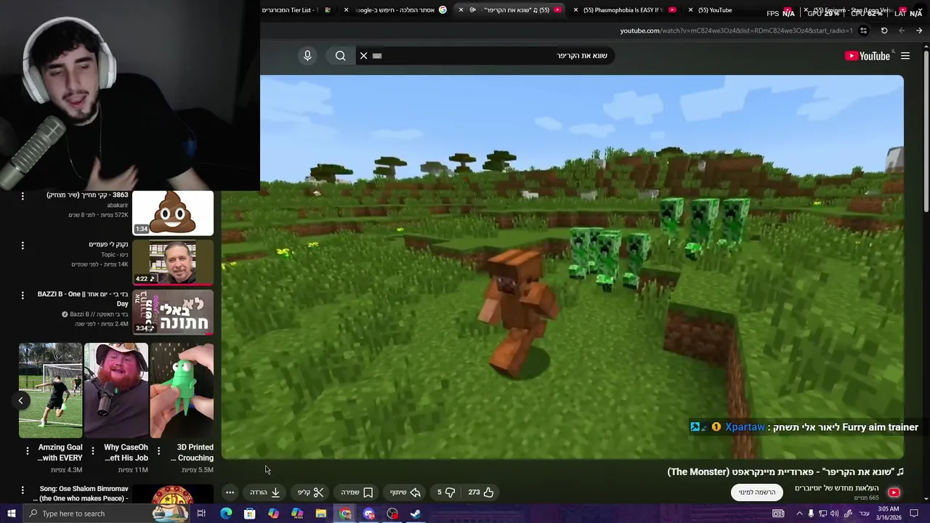Close the שונא את הקריפר tab
Screen dimensions: 930x523
[461, 10]
